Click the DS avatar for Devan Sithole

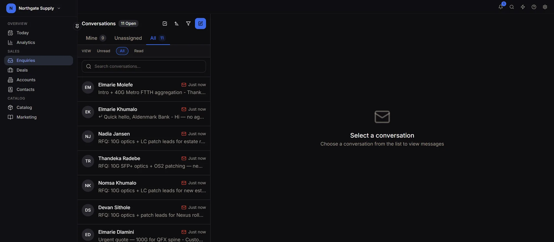coord(88,210)
